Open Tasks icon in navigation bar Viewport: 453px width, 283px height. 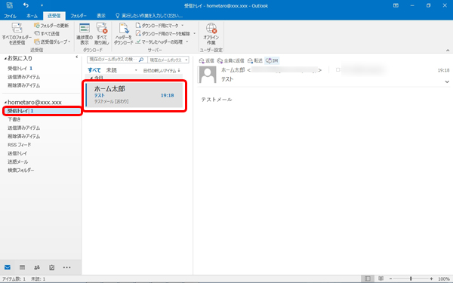point(51,267)
